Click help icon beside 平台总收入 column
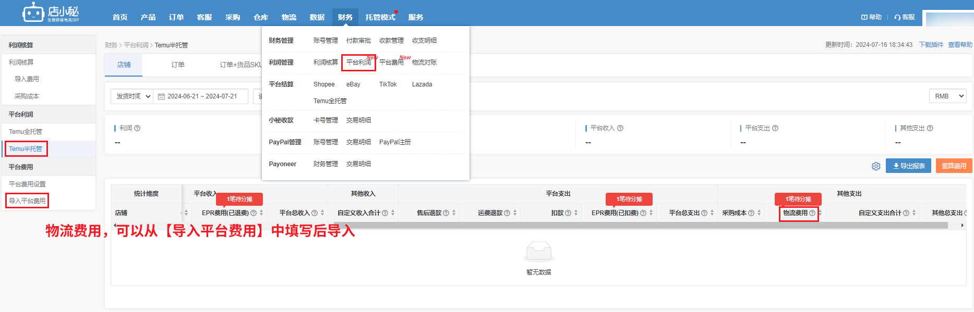The image size is (974, 312). tap(315, 213)
